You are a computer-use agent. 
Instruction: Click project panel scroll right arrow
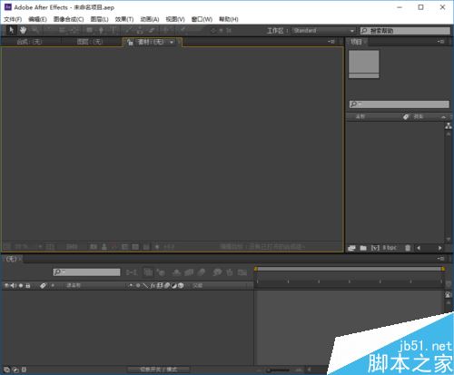(439, 248)
